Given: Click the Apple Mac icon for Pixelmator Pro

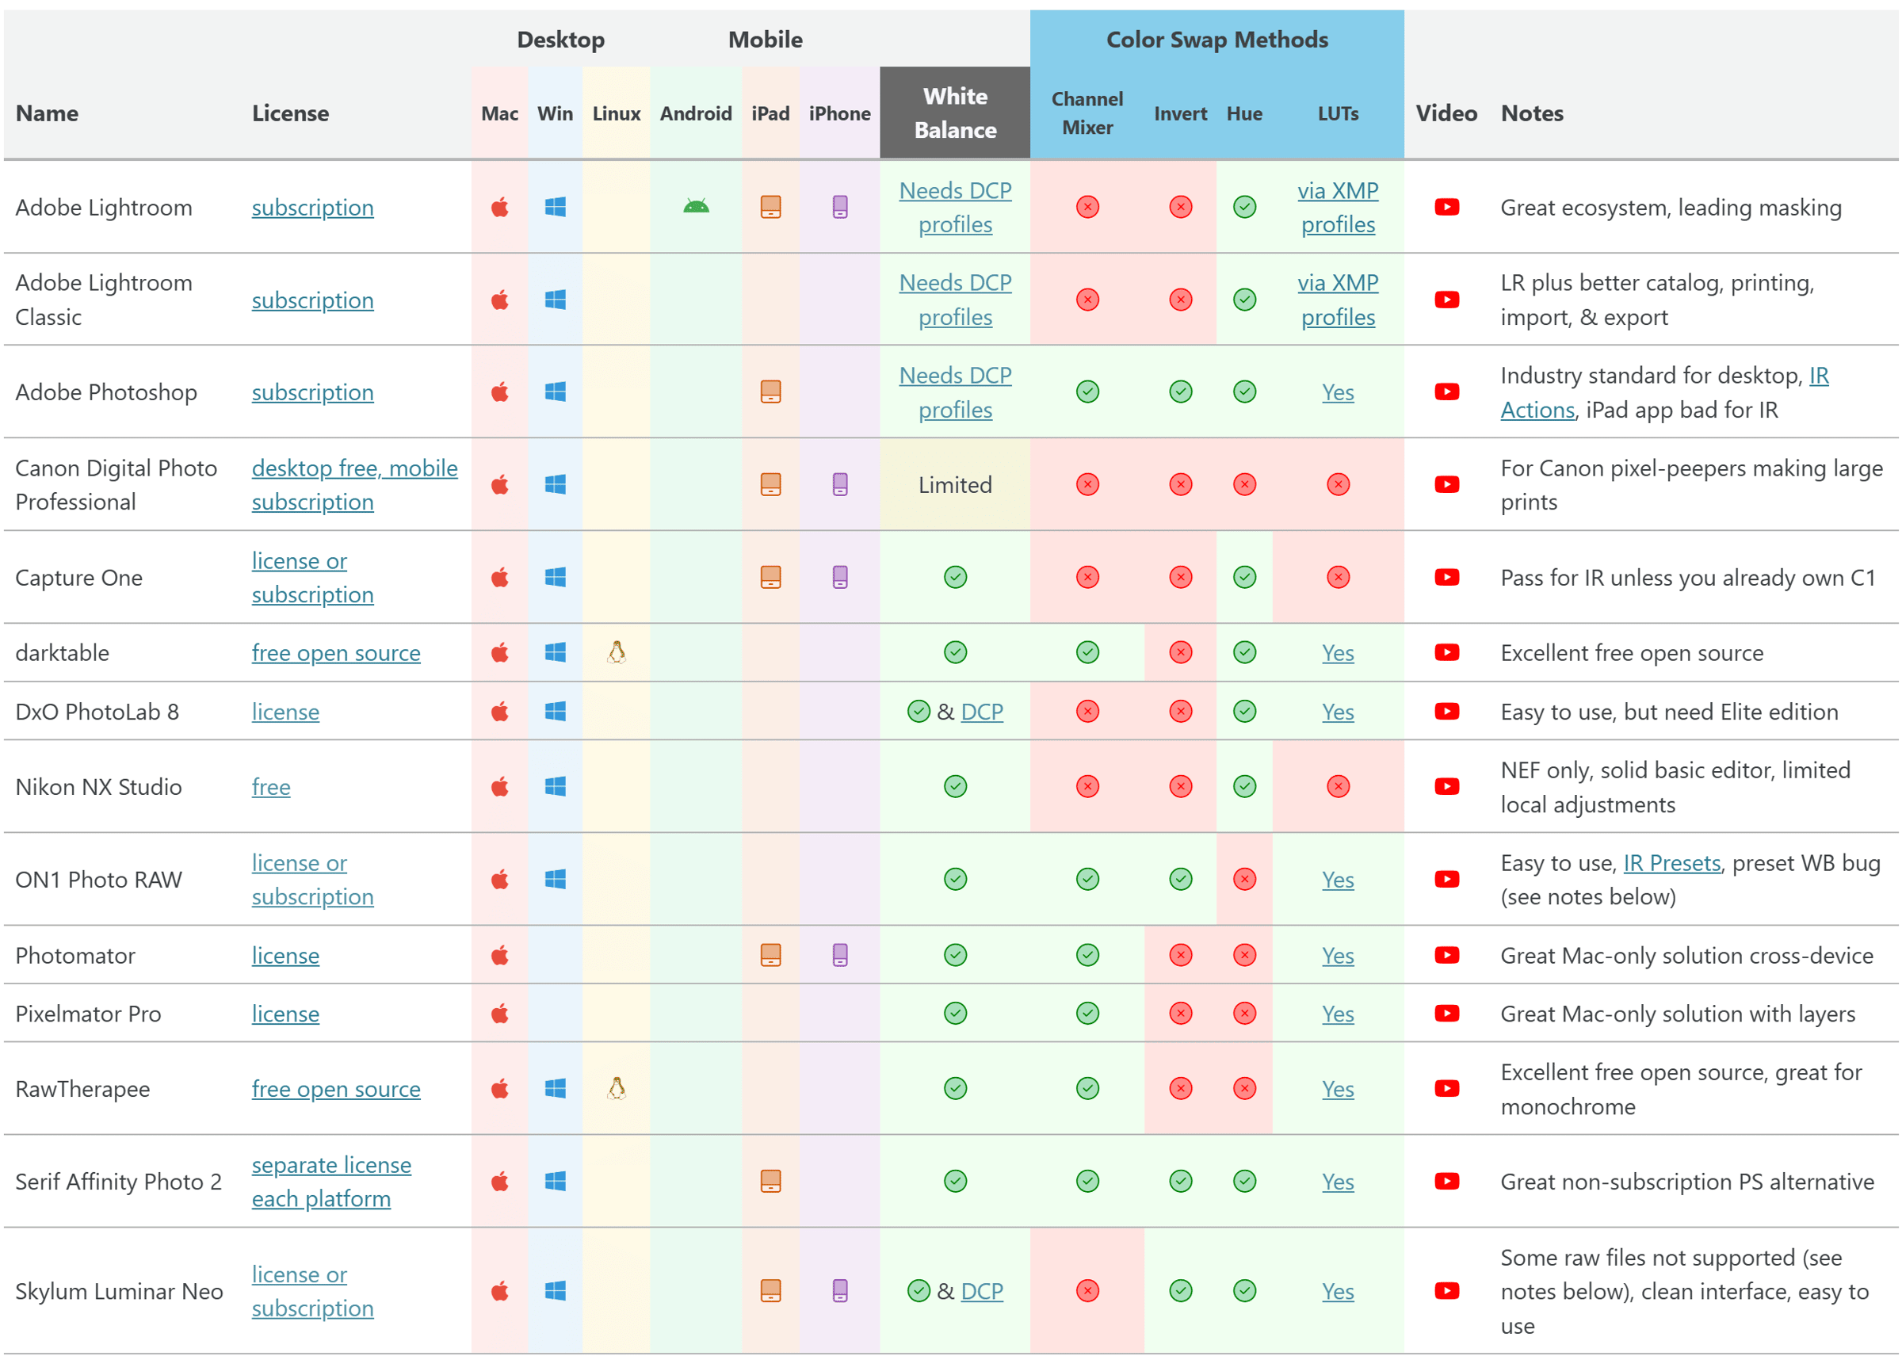Looking at the screenshot, I should [499, 1014].
